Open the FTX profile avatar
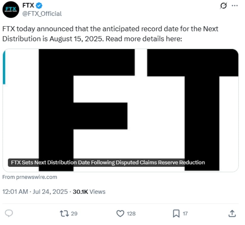This screenshot has width=245, height=225. tap(11, 10)
